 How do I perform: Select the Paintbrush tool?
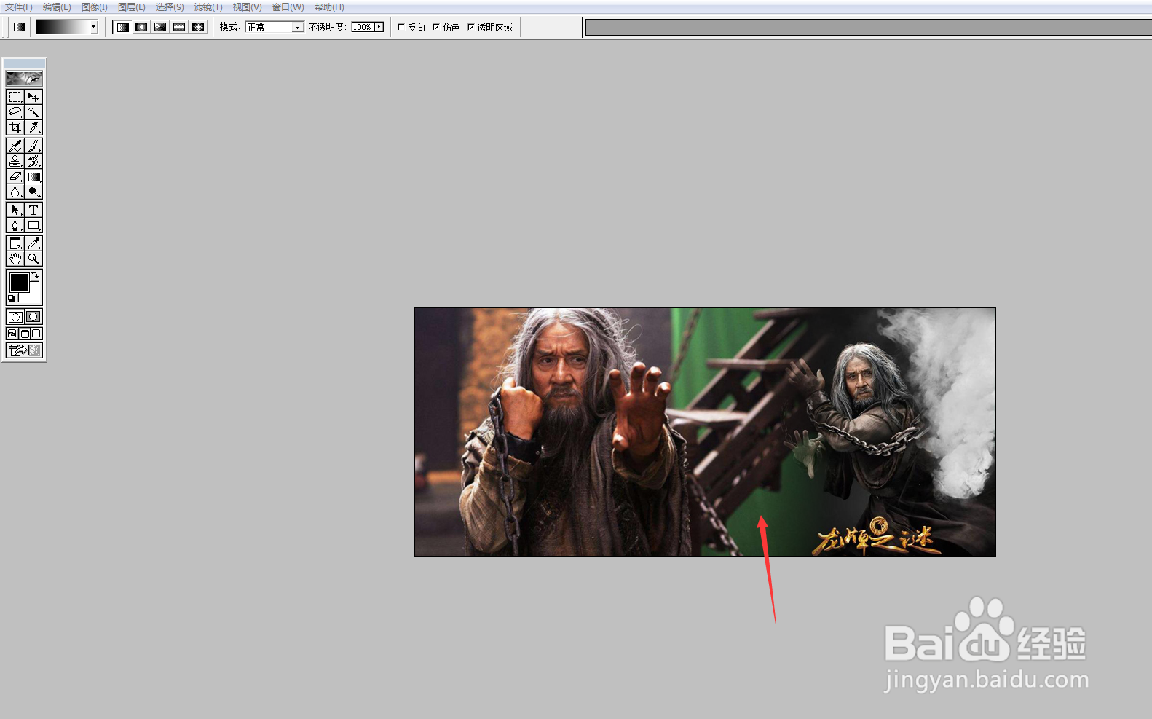[x=33, y=146]
